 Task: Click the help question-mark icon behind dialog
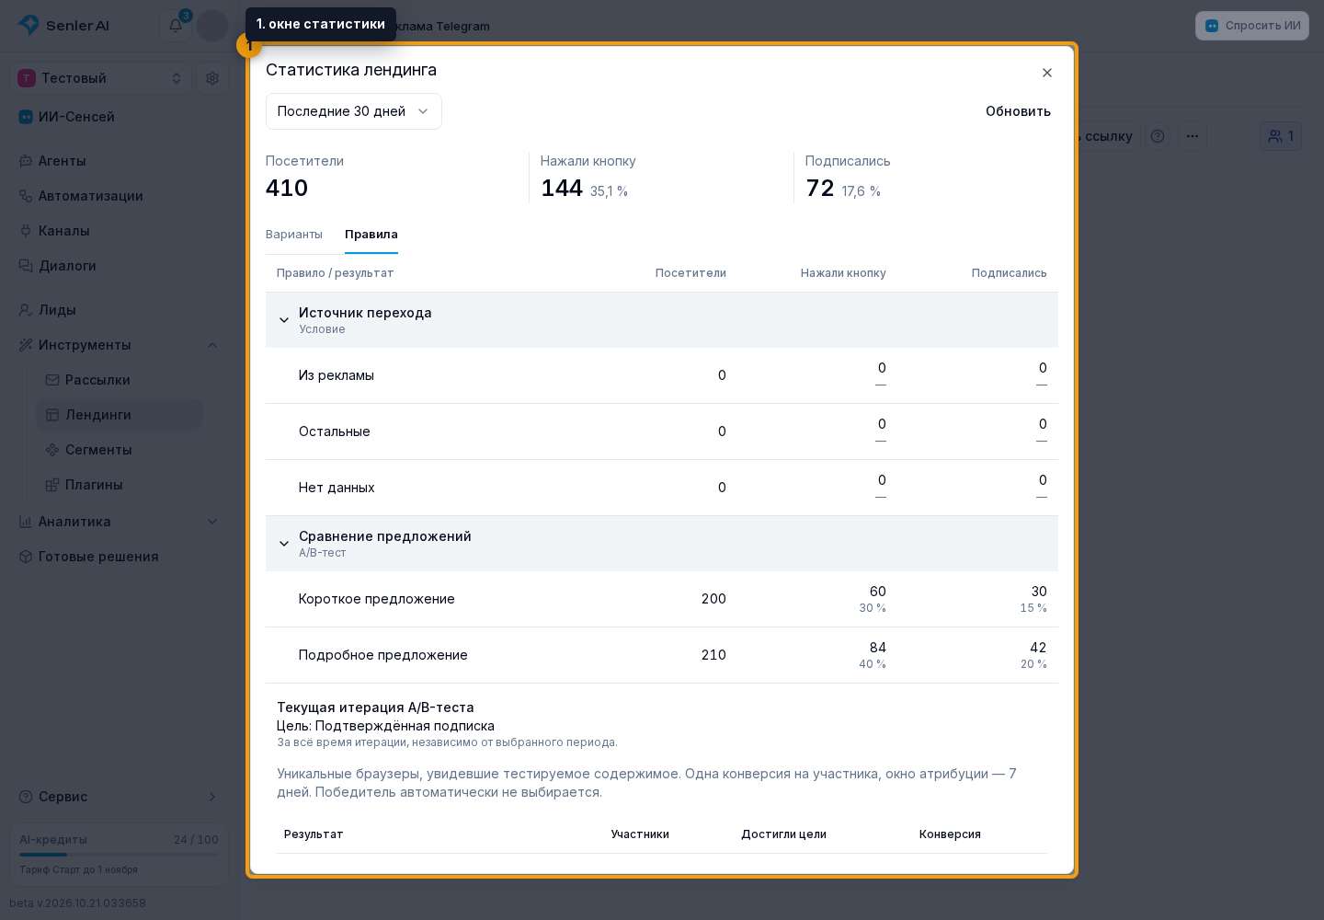[x=1158, y=136]
